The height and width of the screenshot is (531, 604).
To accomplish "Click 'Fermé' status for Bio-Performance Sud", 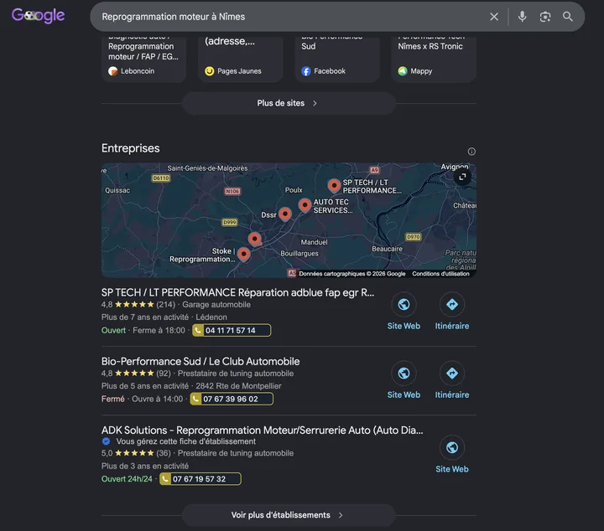I will point(113,400).
